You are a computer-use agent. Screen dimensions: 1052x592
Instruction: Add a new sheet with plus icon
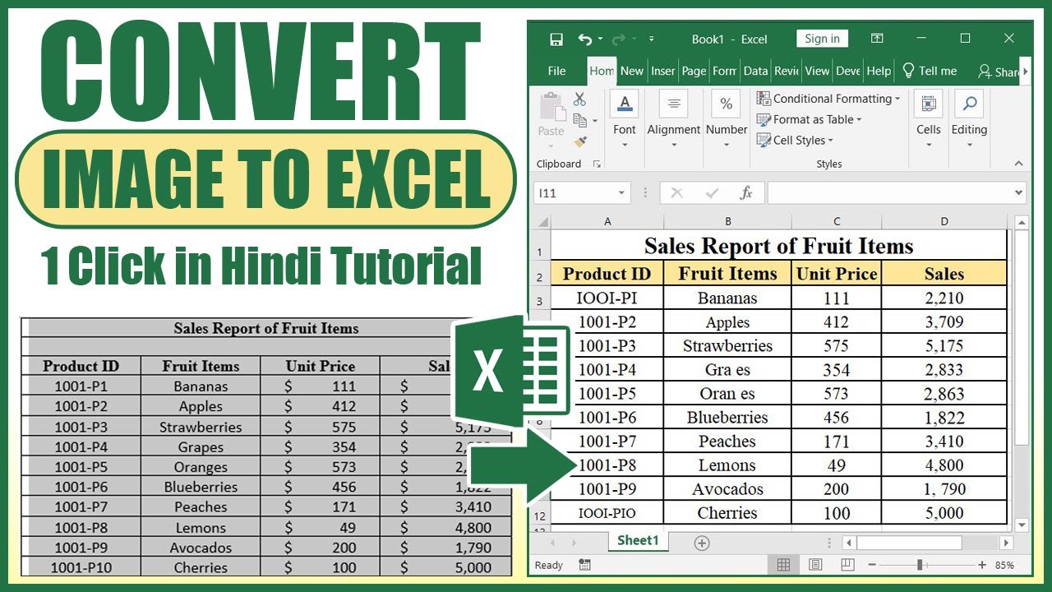702,543
